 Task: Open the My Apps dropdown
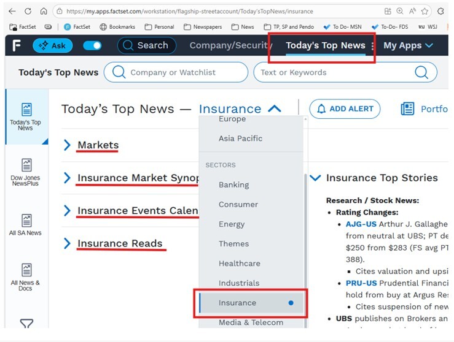pos(409,45)
